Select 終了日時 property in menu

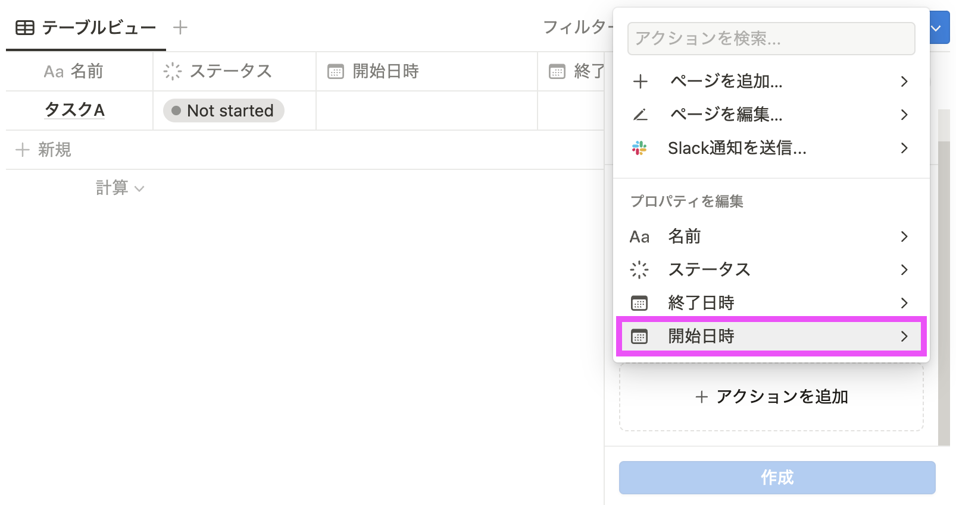click(771, 303)
